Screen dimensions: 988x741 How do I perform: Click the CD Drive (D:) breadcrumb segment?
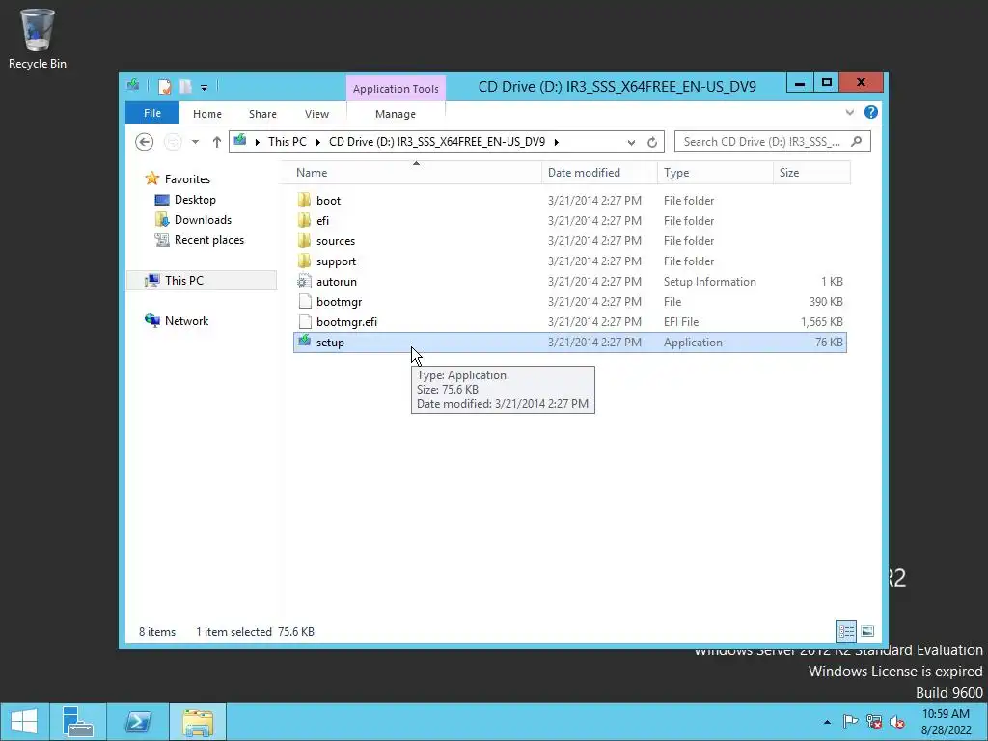click(437, 142)
